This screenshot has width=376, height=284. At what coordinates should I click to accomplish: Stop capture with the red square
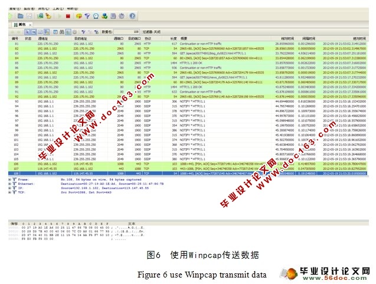[x=68, y=16]
